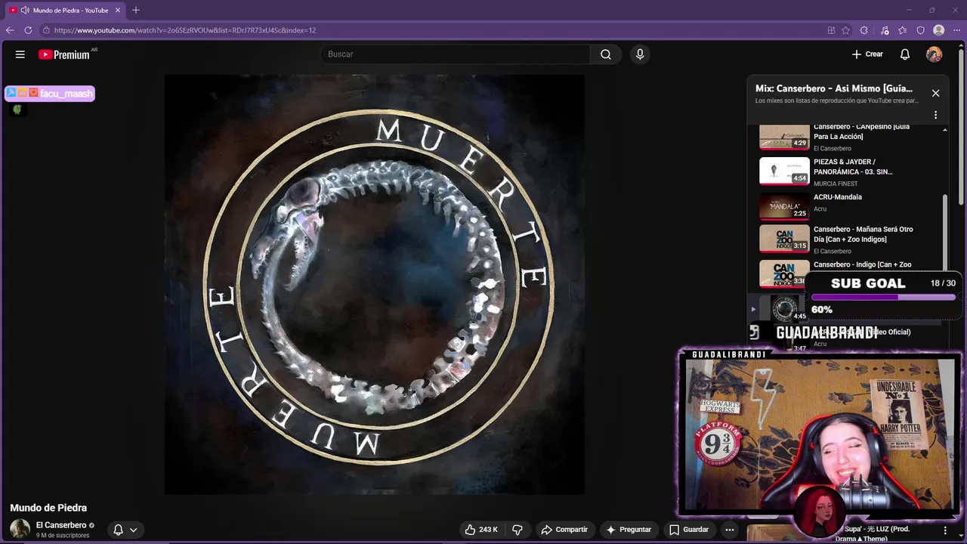The width and height of the screenshot is (967, 544).
Task: Click into the Buscar search field
Action: (x=456, y=54)
